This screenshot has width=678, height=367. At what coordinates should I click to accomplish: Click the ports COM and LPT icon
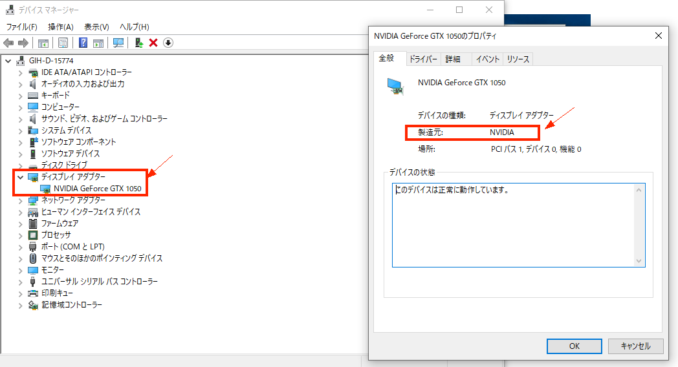tap(33, 247)
